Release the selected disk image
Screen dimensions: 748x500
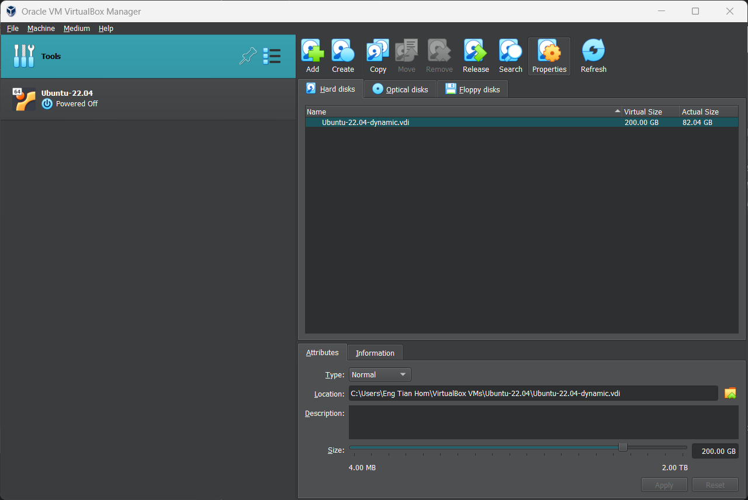point(476,57)
